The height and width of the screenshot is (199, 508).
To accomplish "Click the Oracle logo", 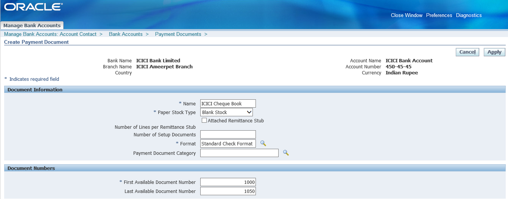I will (33, 7).
